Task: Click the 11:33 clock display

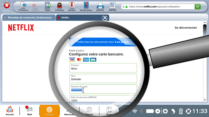Action: (200, 111)
